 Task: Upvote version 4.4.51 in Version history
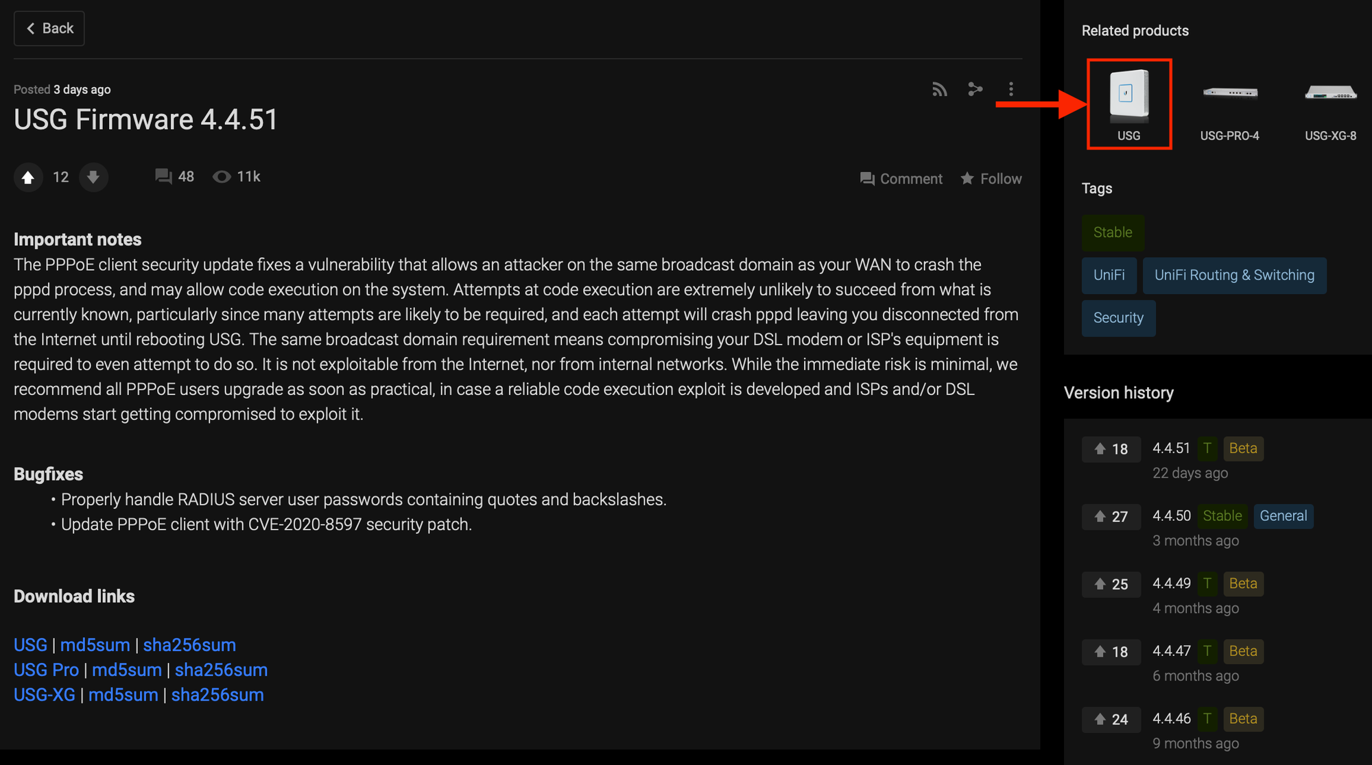[x=1111, y=449]
